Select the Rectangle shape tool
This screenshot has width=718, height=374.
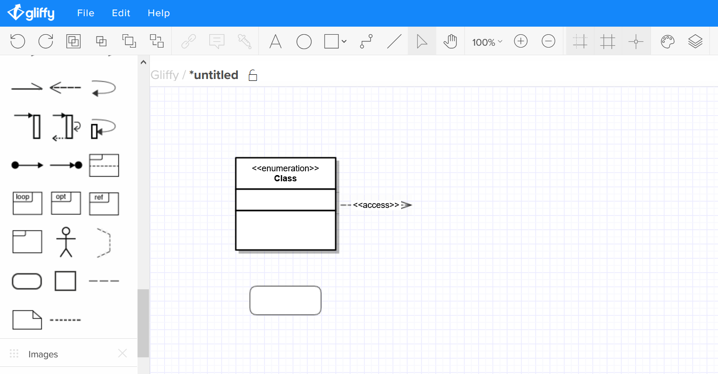tap(331, 41)
